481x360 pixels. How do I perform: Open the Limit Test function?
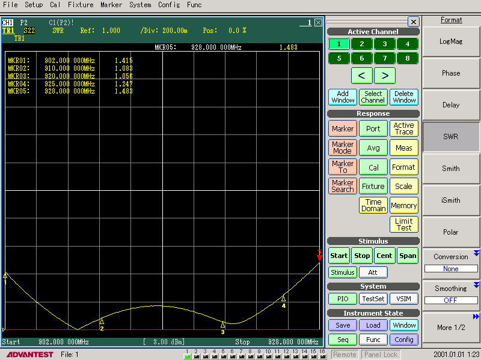click(x=404, y=224)
